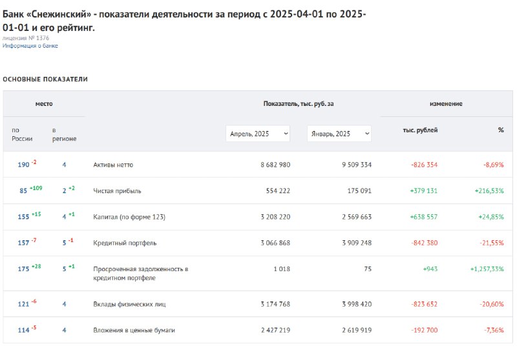Select the 'Активы нетто' row label

(113, 165)
